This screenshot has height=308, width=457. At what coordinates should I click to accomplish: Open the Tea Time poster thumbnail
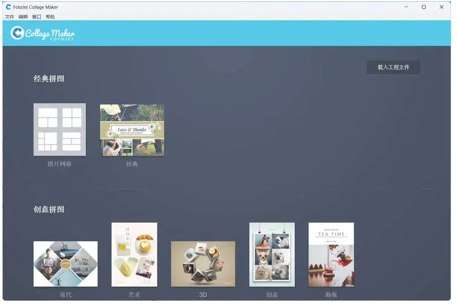point(331,255)
